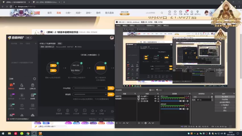This screenshot has width=242, height=136.
Task: Click the rtmp address field
Action: tap(90, 88)
